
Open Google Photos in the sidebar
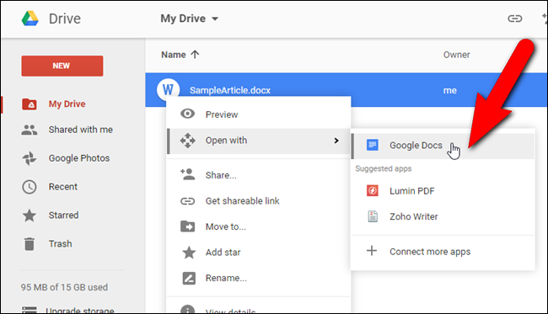79,158
